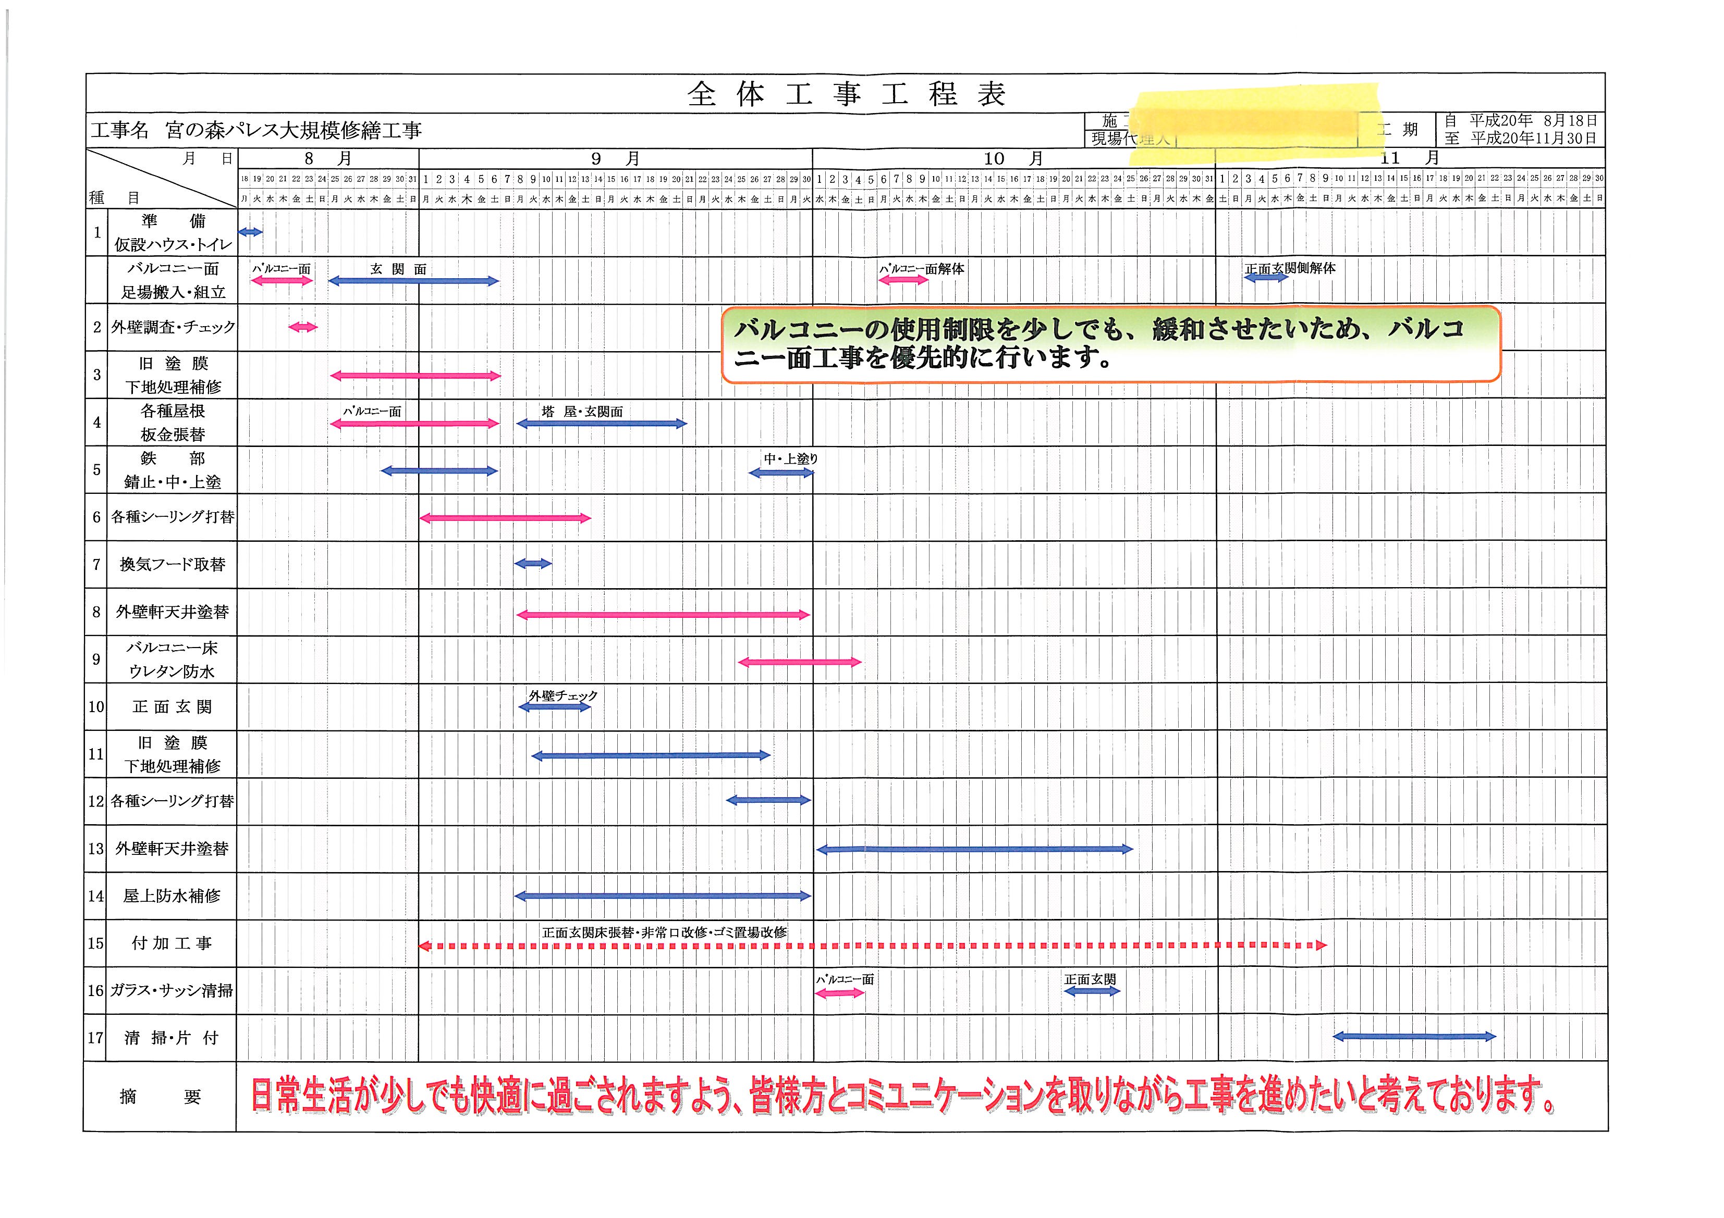Click the 摘要 label cell

[160, 1097]
